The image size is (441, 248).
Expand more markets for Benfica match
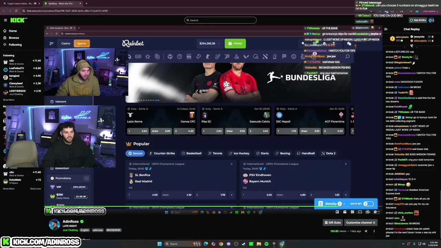pyautogui.click(x=232, y=195)
